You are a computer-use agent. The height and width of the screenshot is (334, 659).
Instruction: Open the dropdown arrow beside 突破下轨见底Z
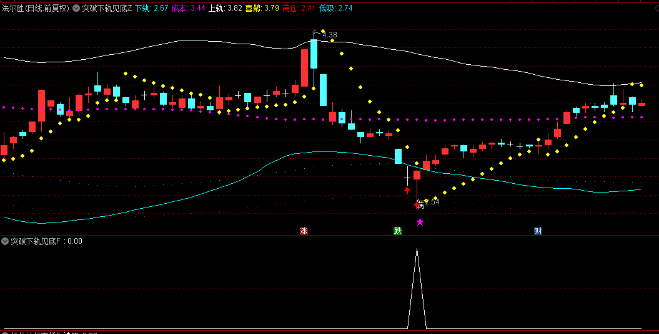76,8
